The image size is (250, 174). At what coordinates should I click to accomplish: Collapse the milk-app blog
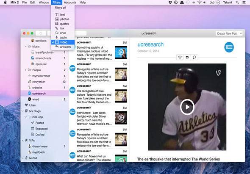[25, 117]
